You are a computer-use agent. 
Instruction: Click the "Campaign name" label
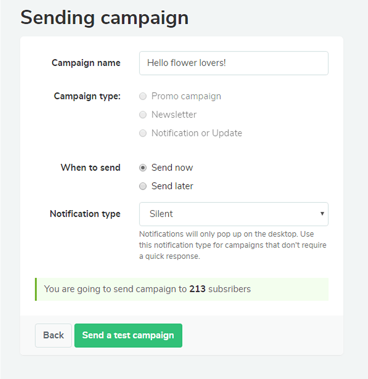tap(86, 63)
